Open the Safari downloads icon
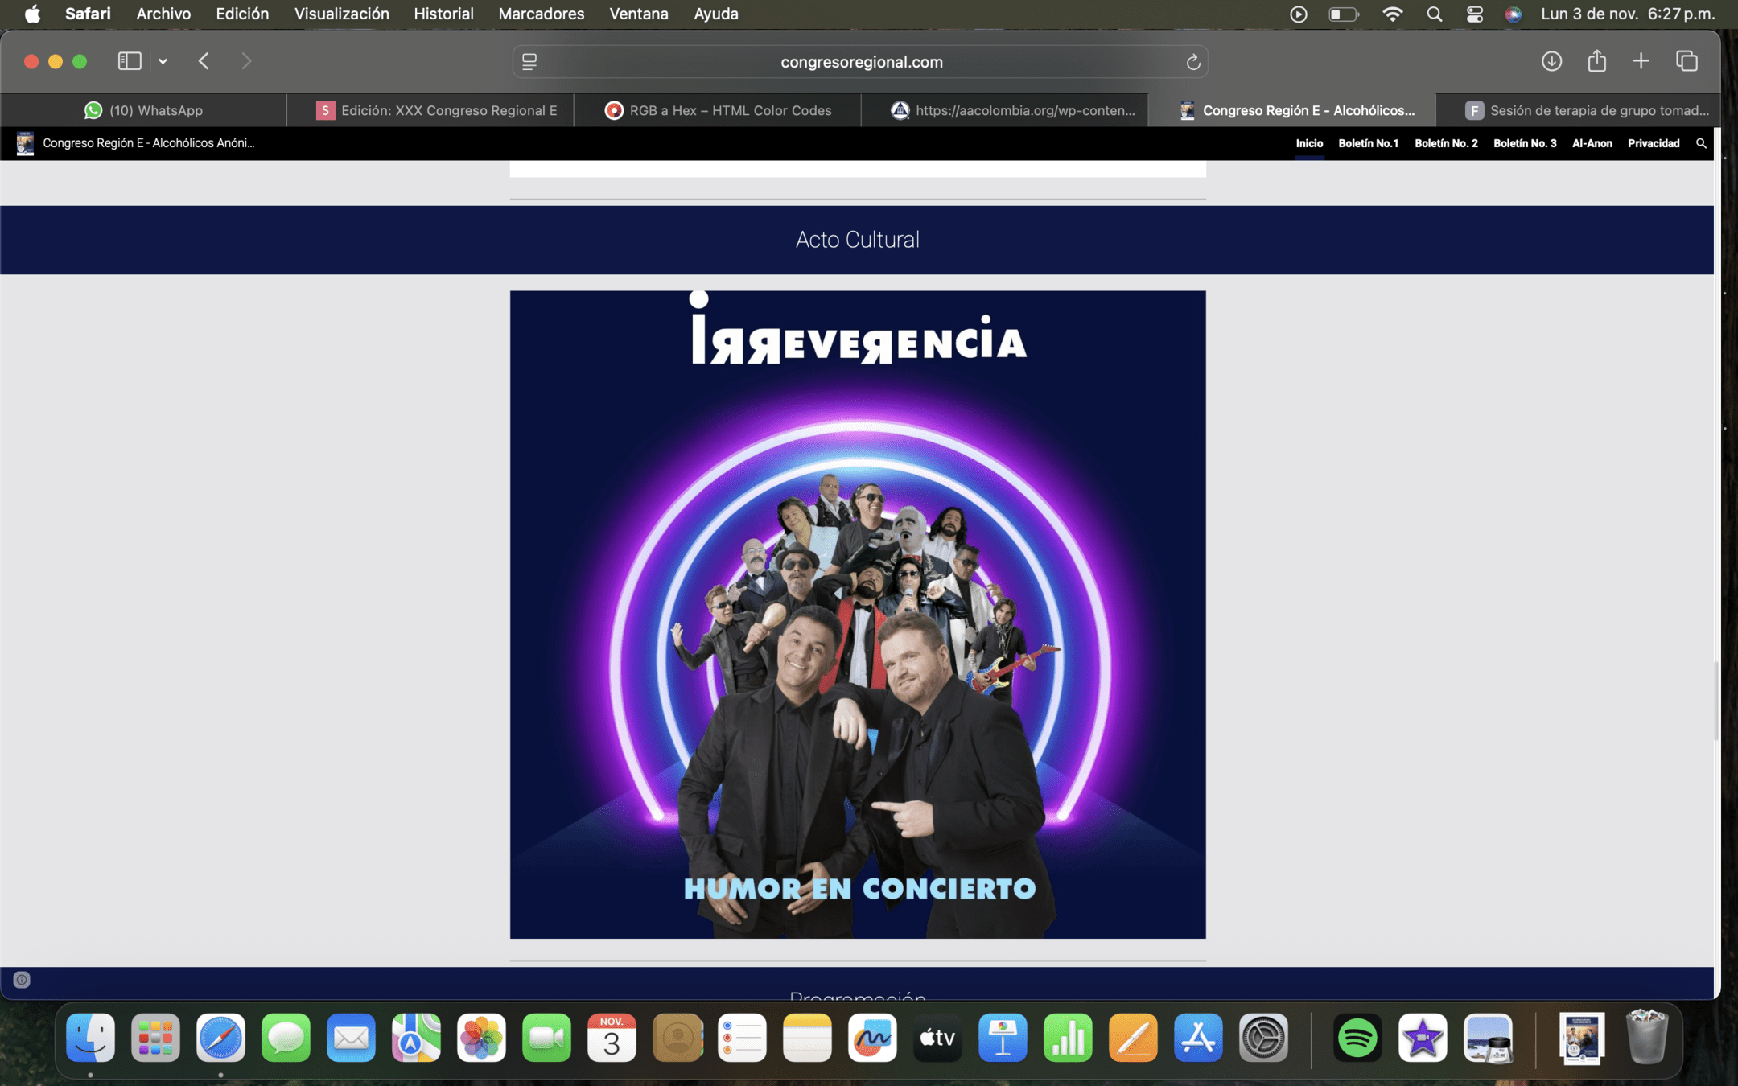 (x=1551, y=61)
